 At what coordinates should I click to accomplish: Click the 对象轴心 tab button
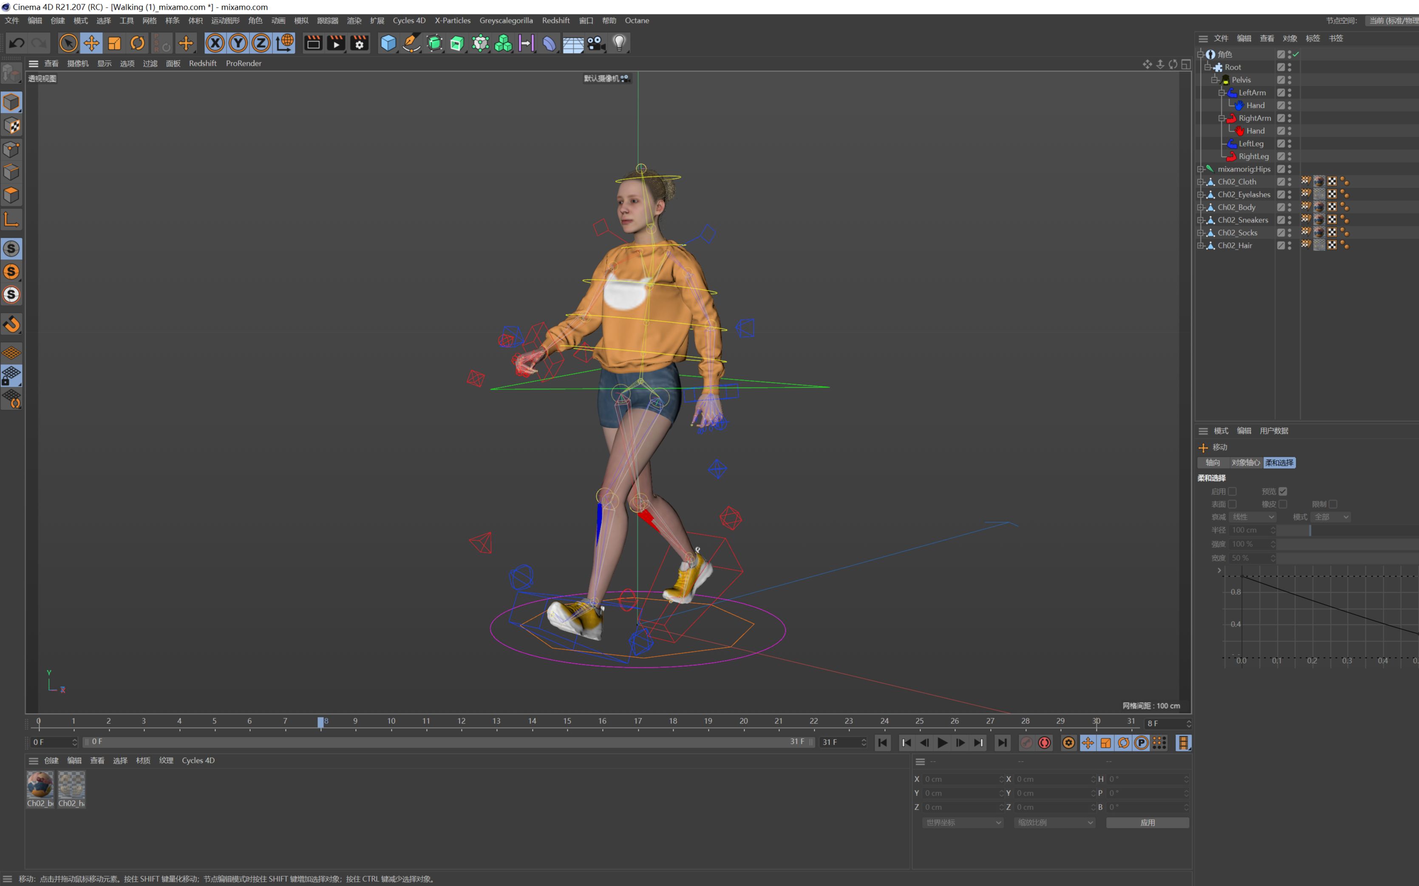(x=1245, y=462)
